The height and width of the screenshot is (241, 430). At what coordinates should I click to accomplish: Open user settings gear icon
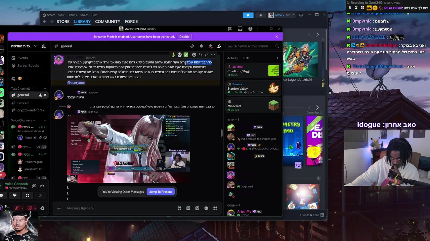(x=42, y=208)
